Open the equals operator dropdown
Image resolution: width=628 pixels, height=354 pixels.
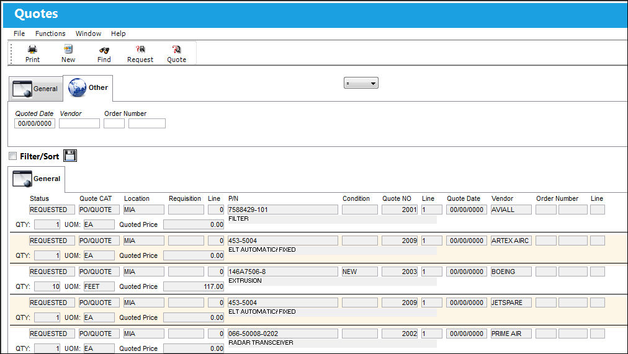pyautogui.click(x=361, y=83)
